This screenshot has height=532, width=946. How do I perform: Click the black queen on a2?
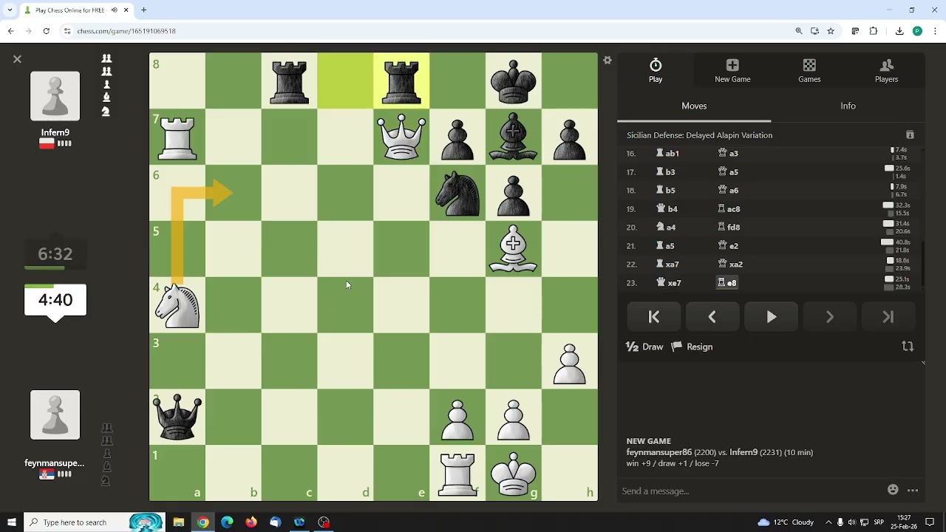177,417
